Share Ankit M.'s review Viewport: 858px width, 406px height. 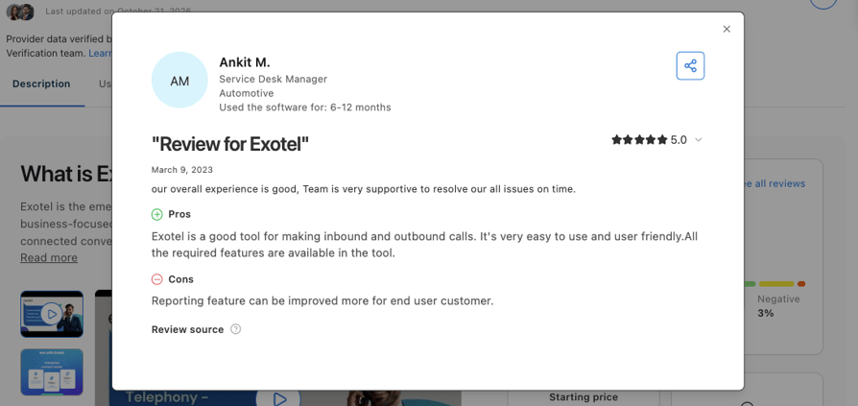pos(690,65)
